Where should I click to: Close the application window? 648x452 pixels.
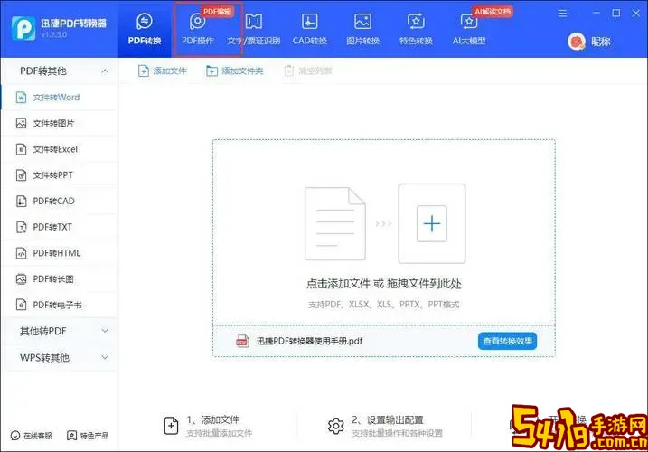[636, 14]
